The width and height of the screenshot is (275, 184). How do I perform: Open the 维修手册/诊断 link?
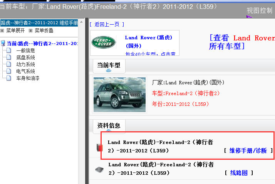click(x=248, y=151)
